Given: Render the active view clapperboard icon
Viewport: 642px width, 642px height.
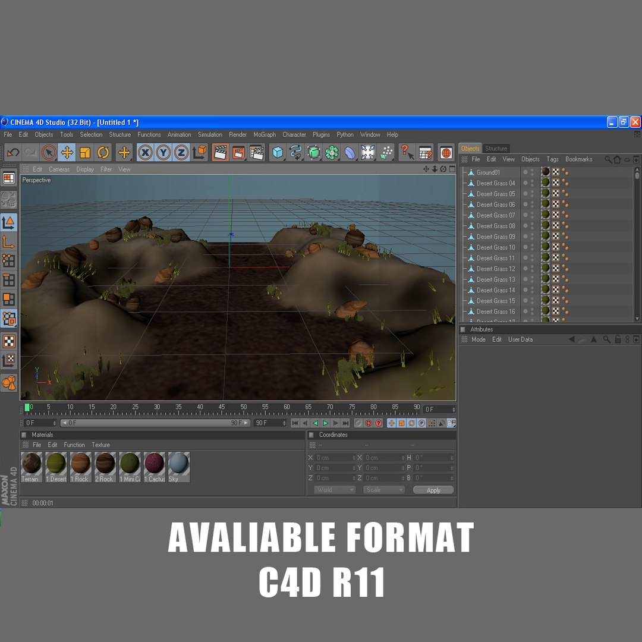Looking at the screenshot, I should pos(221,153).
